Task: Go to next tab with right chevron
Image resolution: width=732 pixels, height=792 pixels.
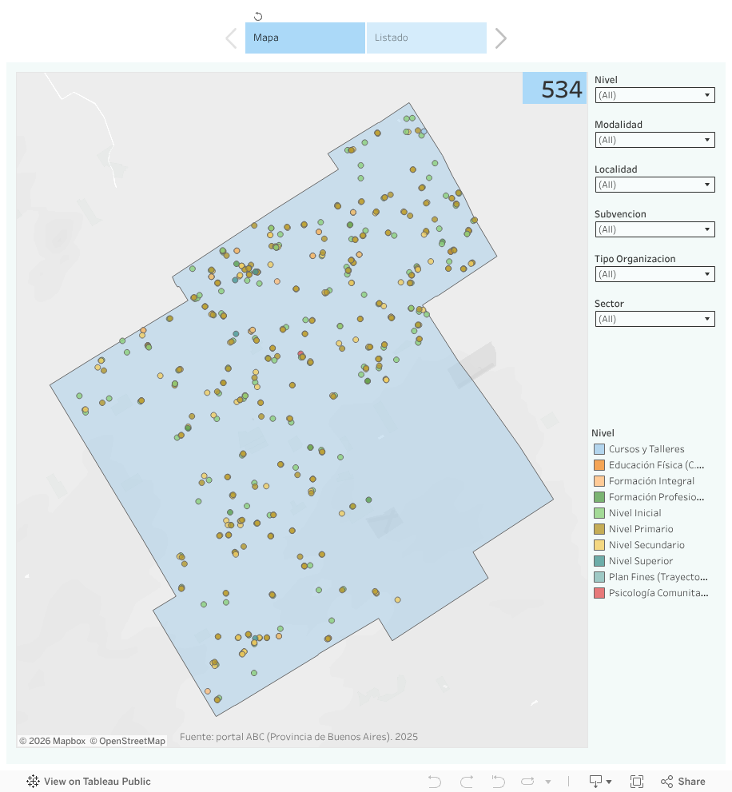Action: coord(501,38)
